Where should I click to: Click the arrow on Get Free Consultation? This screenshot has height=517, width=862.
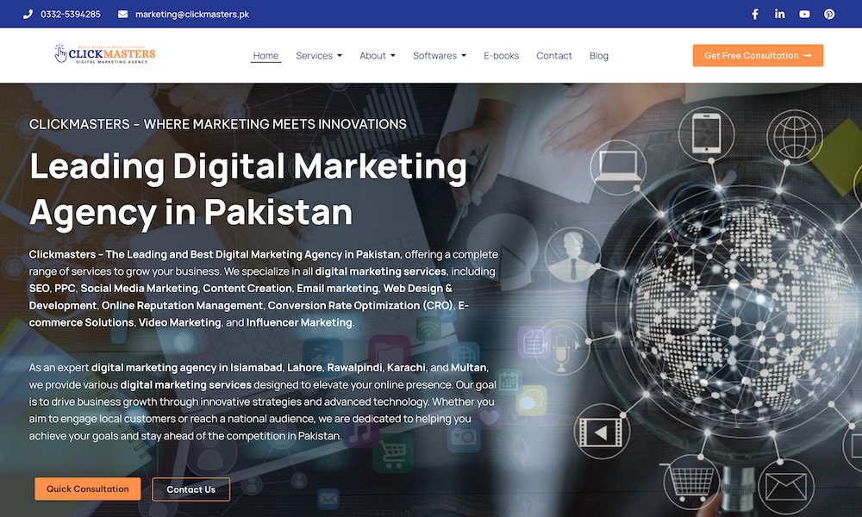point(807,55)
